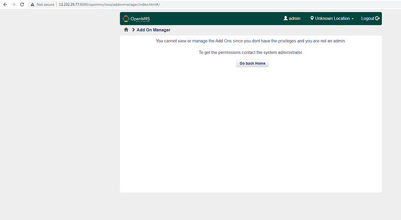Image resolution: width=401 pixels, height=220 pixels.
Task: Open the admin user menu
Action: 292,19
